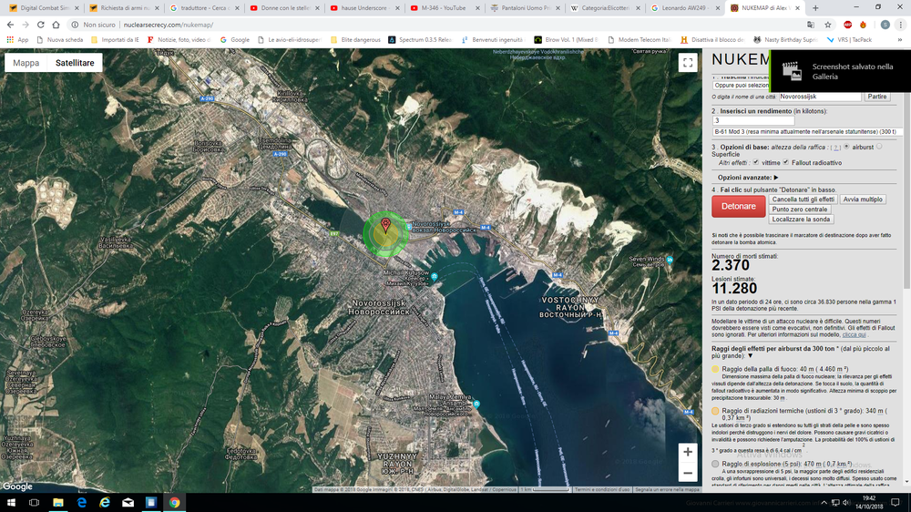Image resolution: width=911 pixels, height=512 pixels.
Task: Uncheck the Fallout radioattivo checkbox
Action: (x=785, y=162)
